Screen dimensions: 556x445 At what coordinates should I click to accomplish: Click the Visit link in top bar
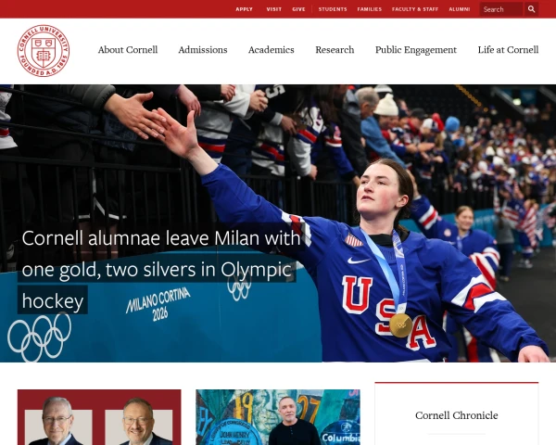pyautogui.click(x=274, y=9)
